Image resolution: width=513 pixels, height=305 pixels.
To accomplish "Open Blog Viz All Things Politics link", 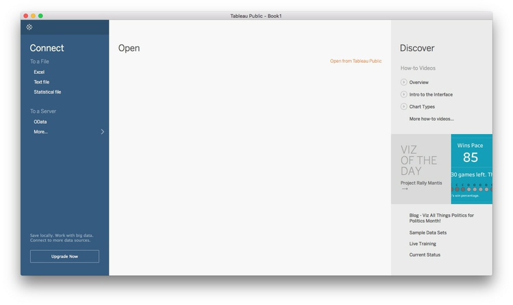I will pos(441,218).
